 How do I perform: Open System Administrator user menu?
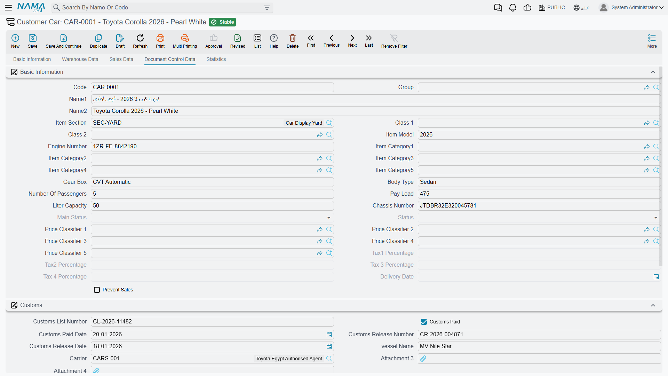[631, 8]
